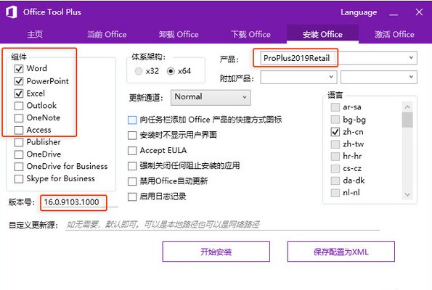Click the 开始安装 button

[x=216, y=252]
